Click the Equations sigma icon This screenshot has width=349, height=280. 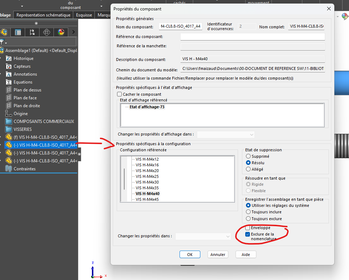click(x=9, y=82)
